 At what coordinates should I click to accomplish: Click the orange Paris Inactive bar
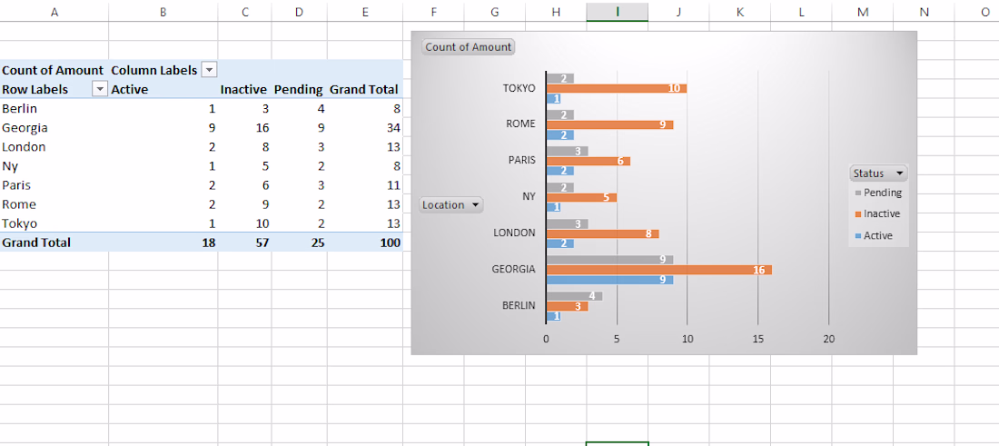pyautogui.click(x=589, y=161)
